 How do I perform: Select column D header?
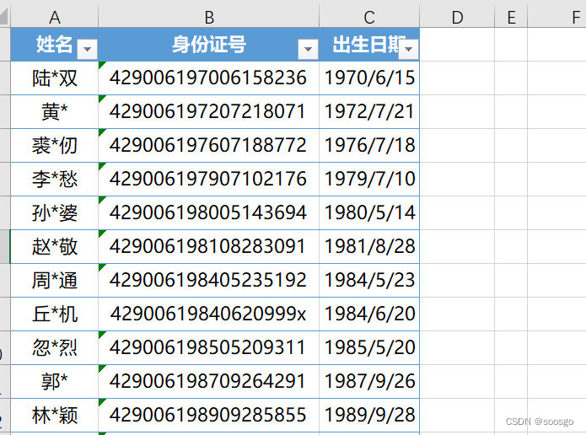tap(457, 17)
